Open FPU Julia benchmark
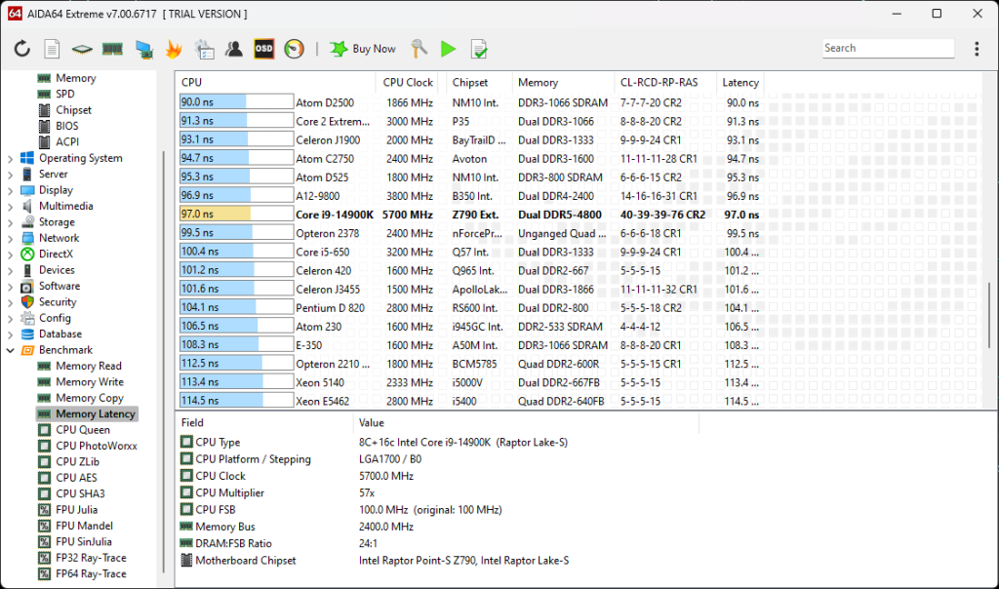The image size is (999, 589). pos(76,509)
